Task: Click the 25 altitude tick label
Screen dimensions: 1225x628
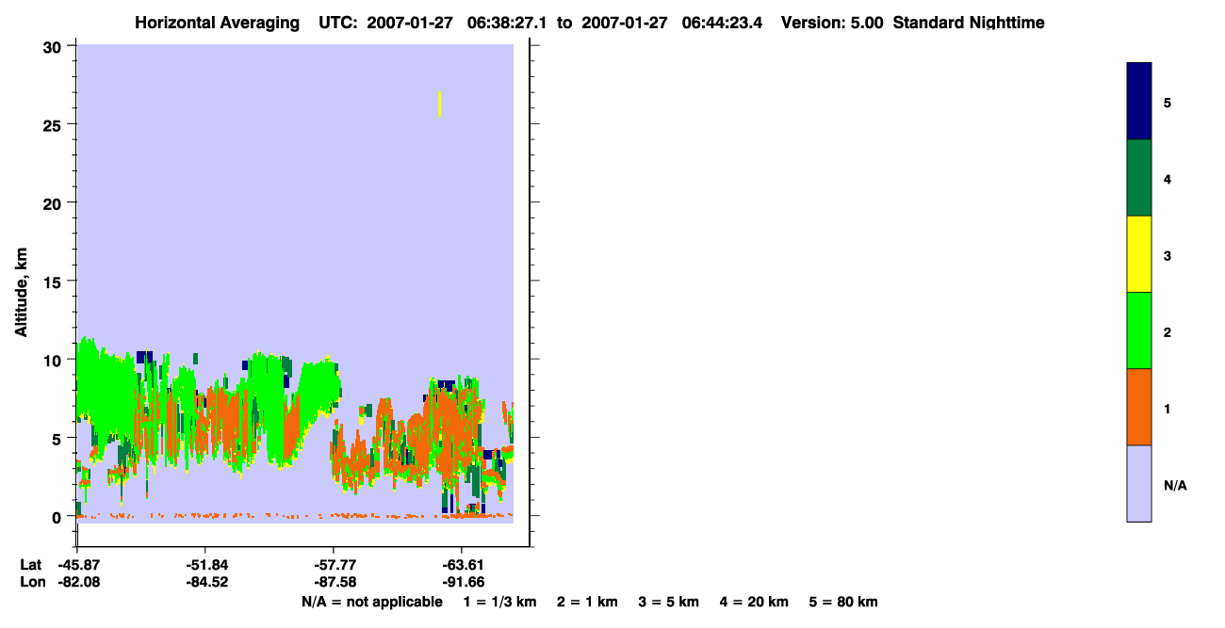Action: (x=53, y=124)
